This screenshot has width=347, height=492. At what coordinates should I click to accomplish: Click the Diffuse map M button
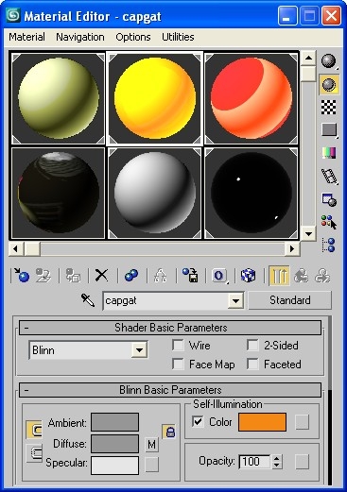click(x=151, y=445)
